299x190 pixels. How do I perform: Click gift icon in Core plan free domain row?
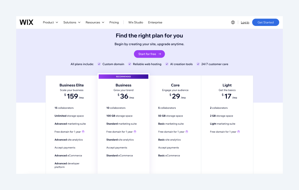[x=187, y=132]
